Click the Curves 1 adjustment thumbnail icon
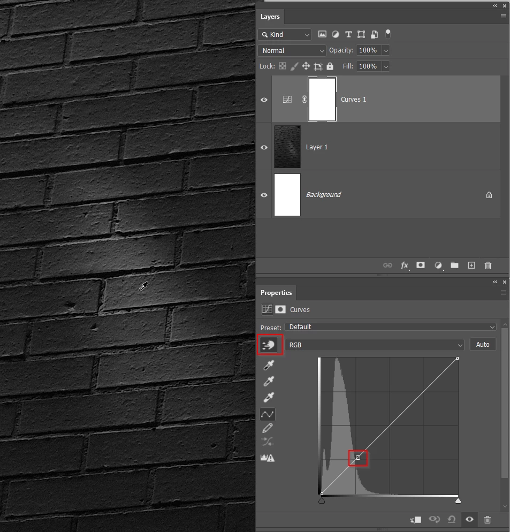The height and width of the screenshot is (532, 510). pyautogui.click(x=287, y=99)
